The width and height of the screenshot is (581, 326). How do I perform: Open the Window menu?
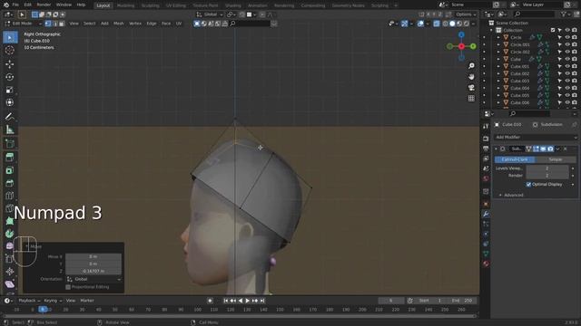[64, 5]
